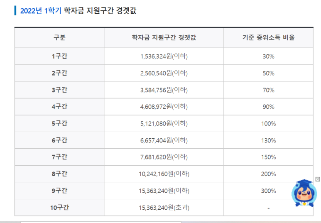Click the '300%' ratio cell

(x=268, y=191)
